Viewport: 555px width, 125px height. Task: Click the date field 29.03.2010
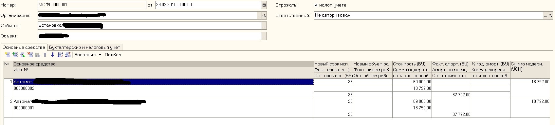tap(209, 5)
